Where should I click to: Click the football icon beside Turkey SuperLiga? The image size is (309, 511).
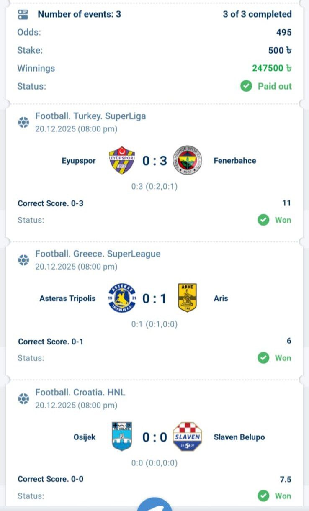coord(23,122)
